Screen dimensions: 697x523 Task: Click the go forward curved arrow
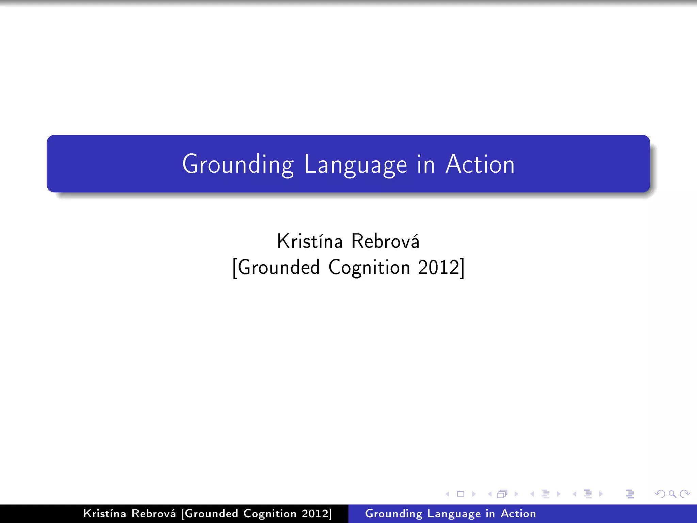tap(685, 494)
